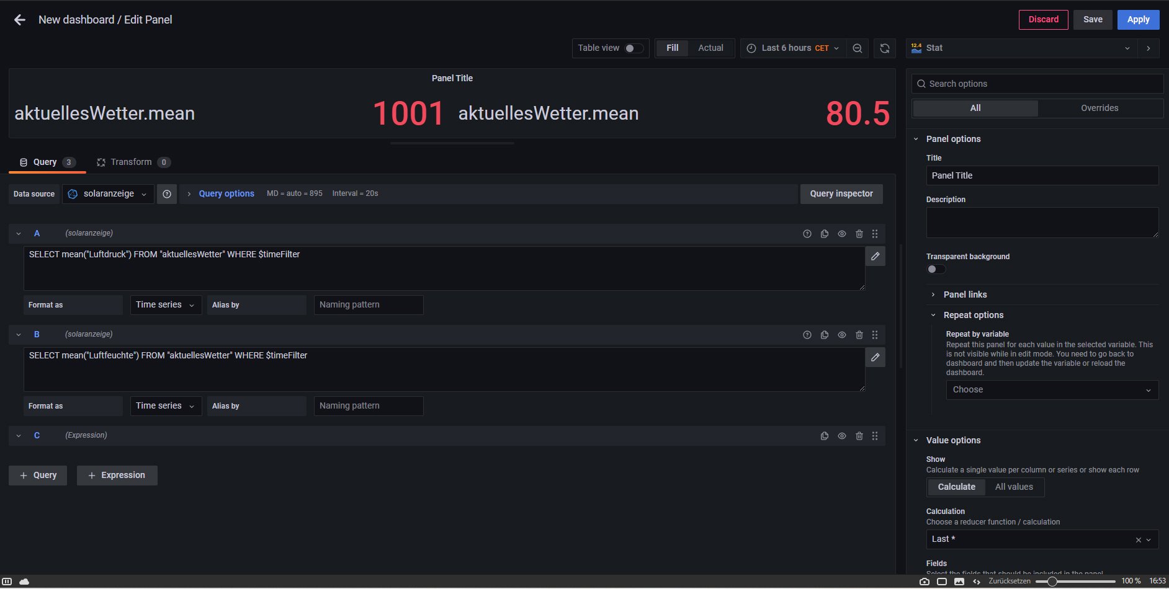Expand the Panel links section
Viewport: 1169px width, 589px height.
[965, 294]
